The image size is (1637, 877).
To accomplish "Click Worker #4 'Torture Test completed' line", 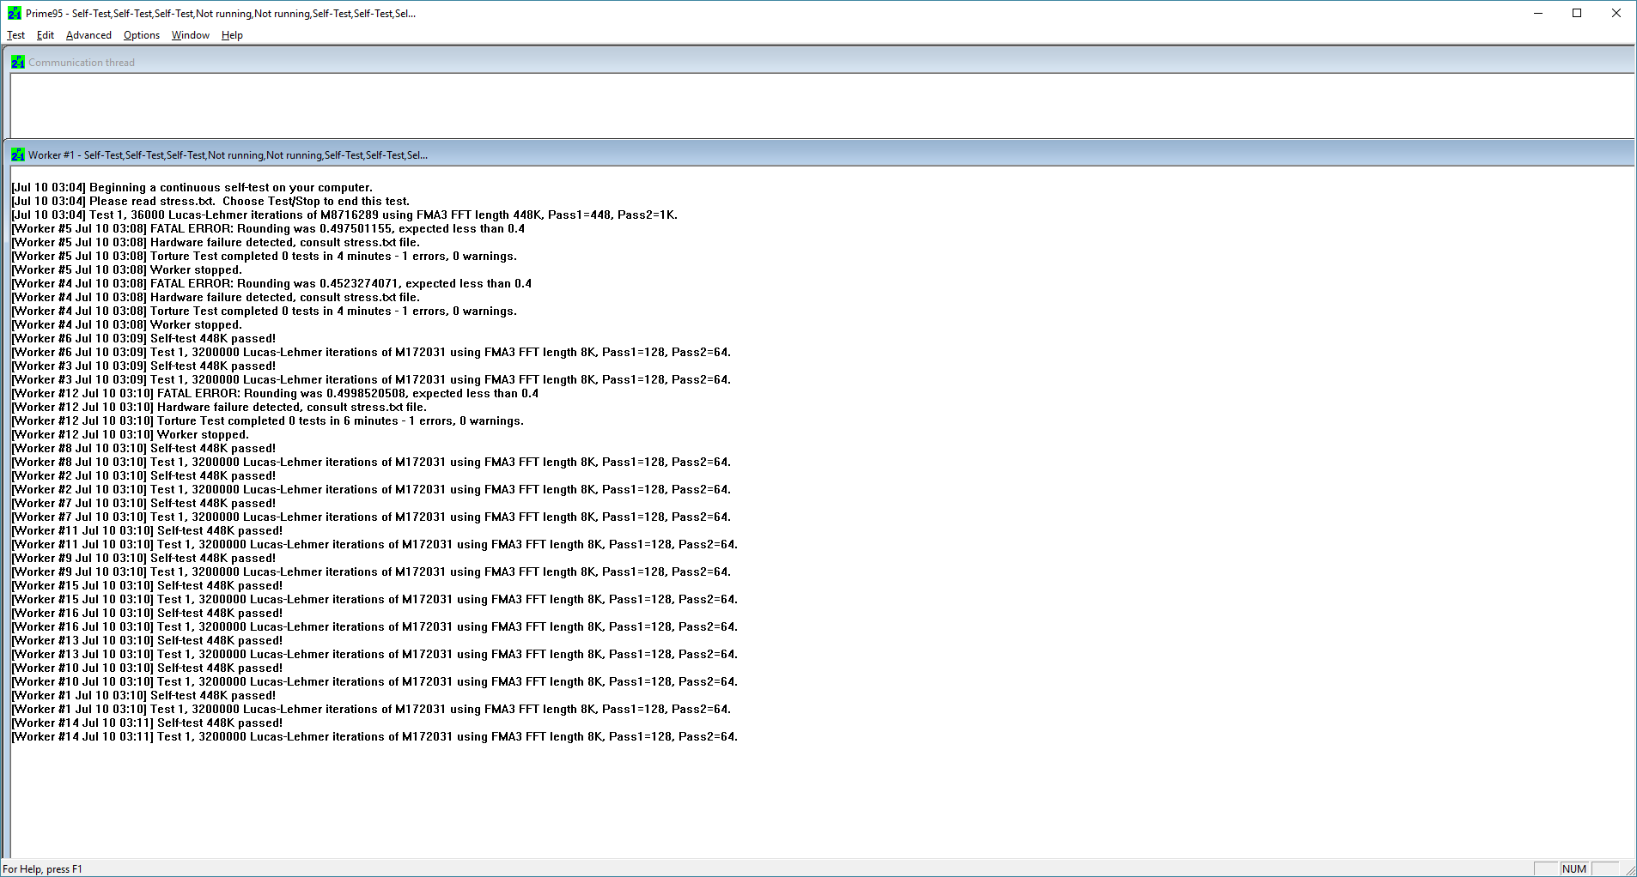I will tap(265, 311).
